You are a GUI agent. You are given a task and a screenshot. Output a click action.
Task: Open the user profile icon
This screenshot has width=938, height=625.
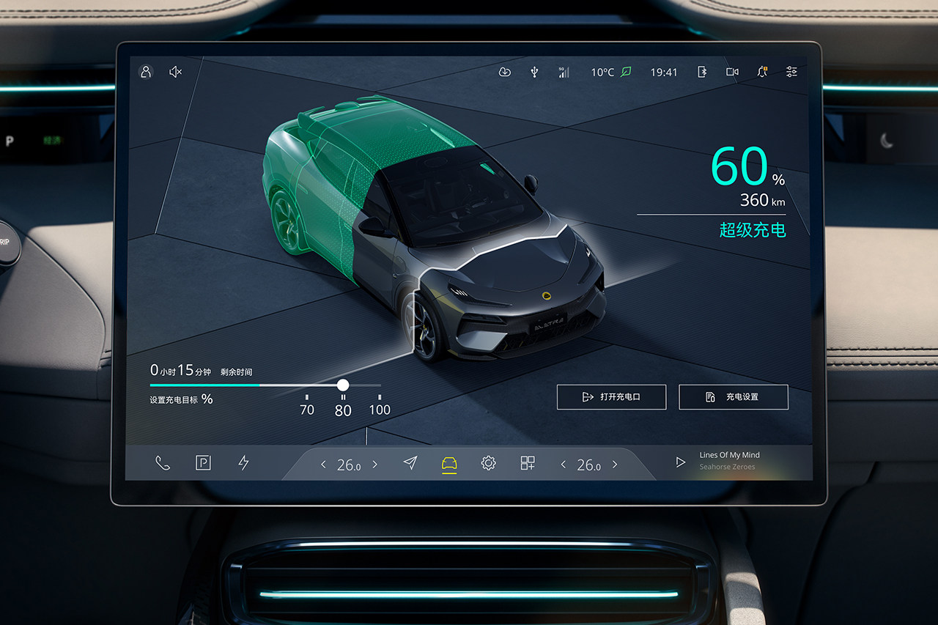[146, 72]
